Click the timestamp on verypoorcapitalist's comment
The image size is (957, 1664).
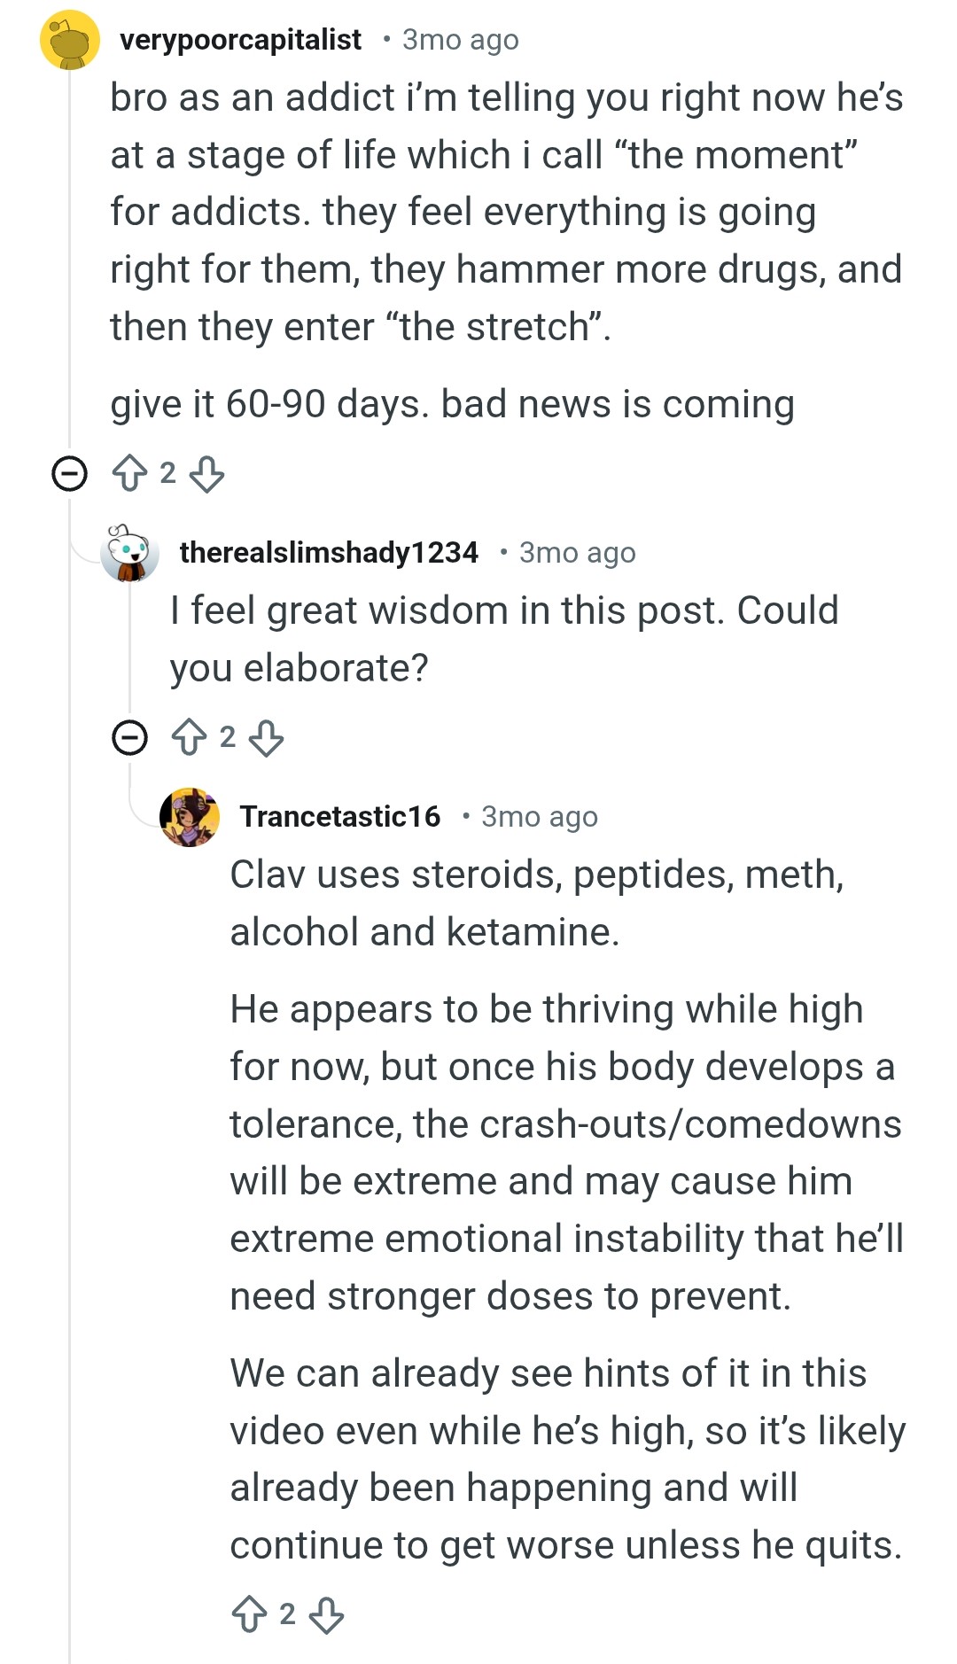click(461, 39)
